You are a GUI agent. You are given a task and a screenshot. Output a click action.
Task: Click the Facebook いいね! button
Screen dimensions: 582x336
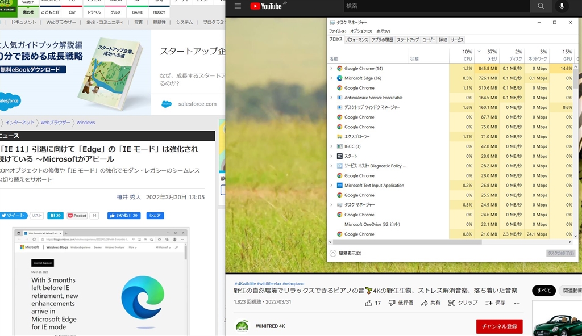click(x=124, y=216)
